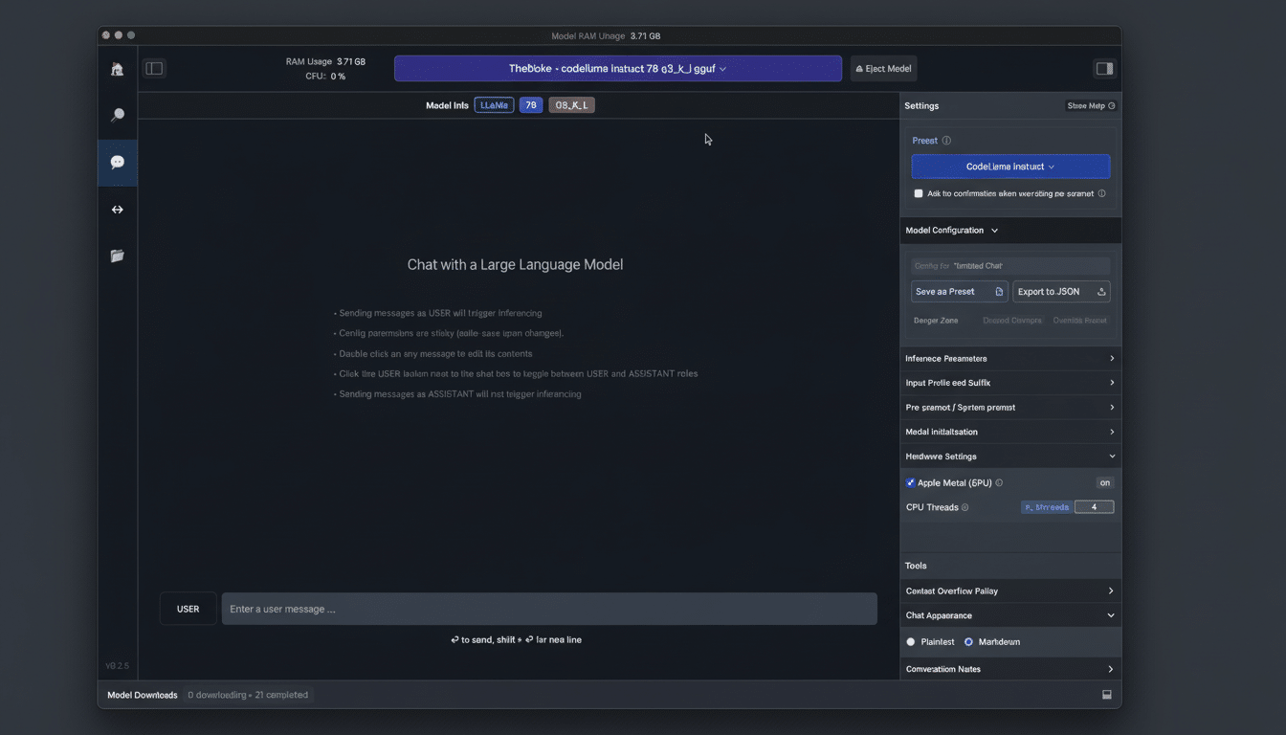Select the model search magnifier icon

point(117,114)
